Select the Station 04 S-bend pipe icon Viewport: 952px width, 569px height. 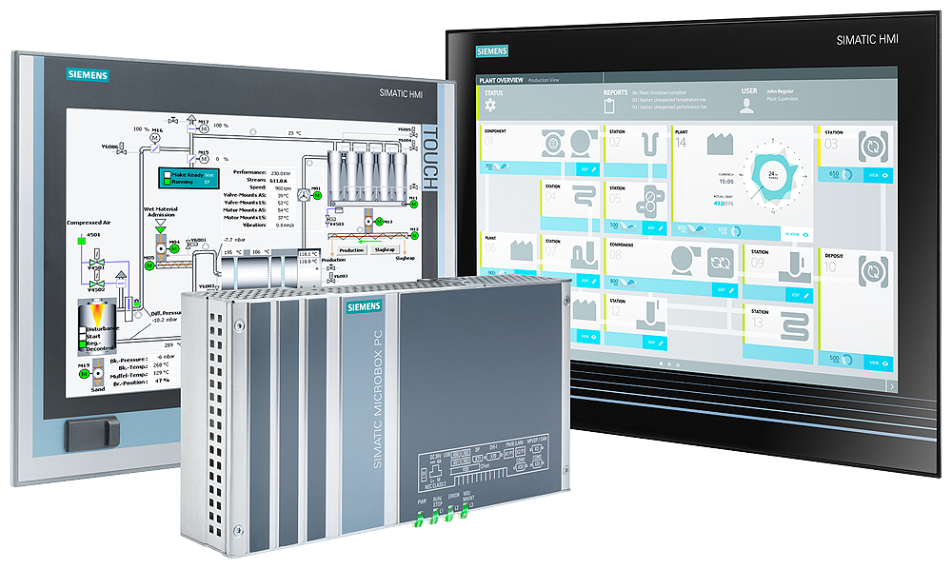(x=585, y=197)
